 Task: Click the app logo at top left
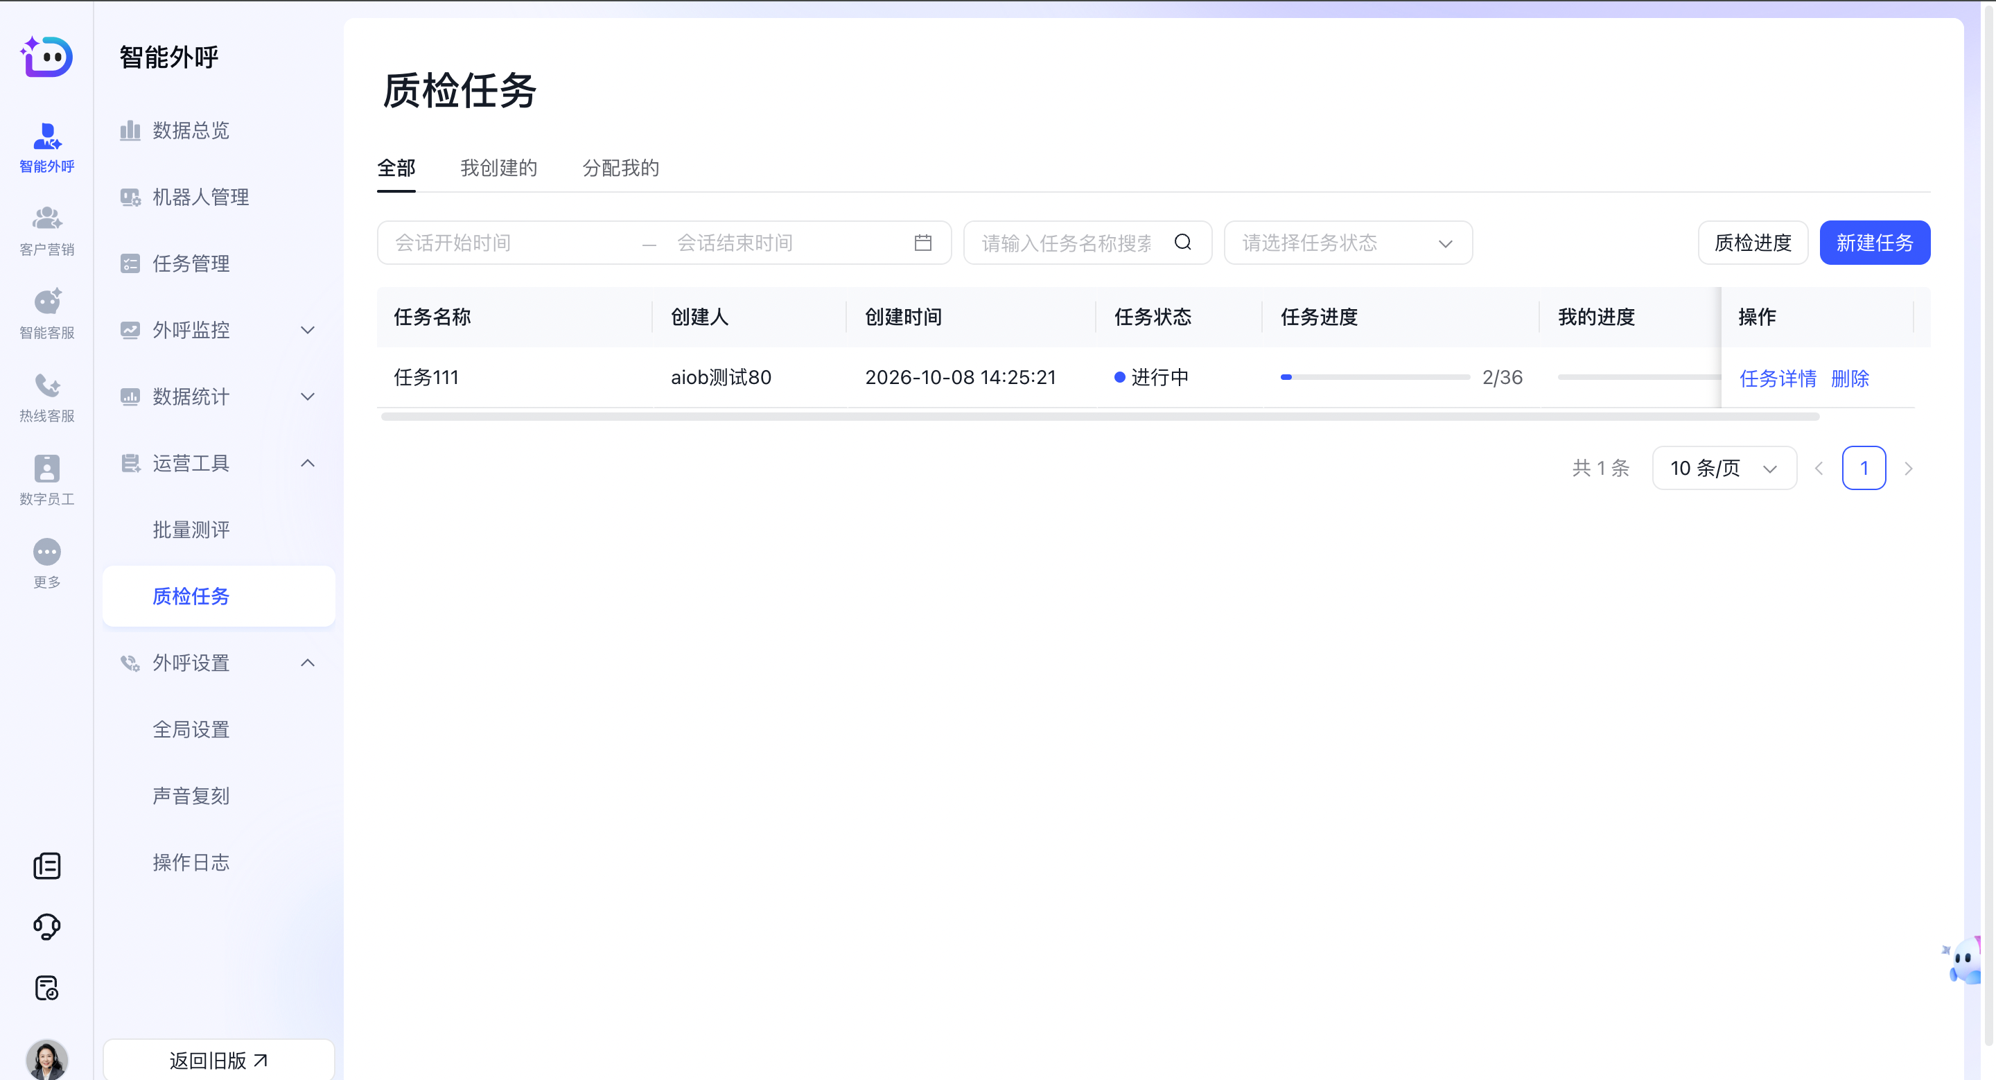(46, 57)
